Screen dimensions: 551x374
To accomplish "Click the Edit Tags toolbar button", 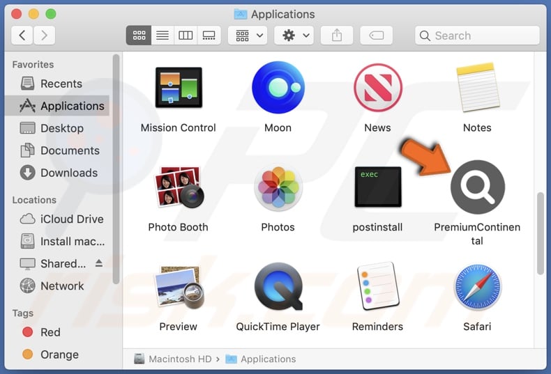I will pyautogui.click(x=377, y=35).
